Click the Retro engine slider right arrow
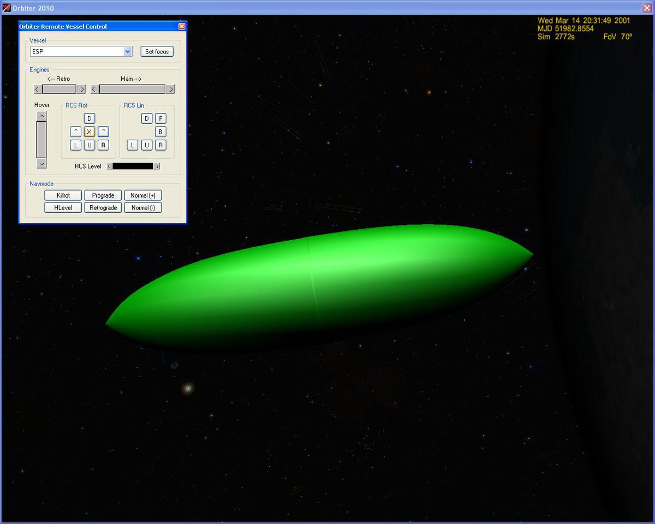This screenshot has height=524, width=655. 81,89
